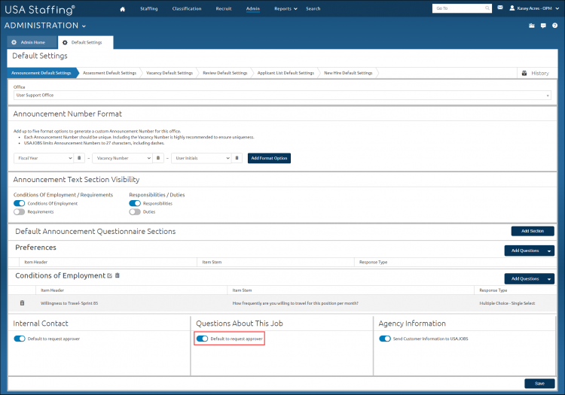Viewport: 565px width, 395px height.
Task: Open the Recruit menu
Action: tap(224, 8)
